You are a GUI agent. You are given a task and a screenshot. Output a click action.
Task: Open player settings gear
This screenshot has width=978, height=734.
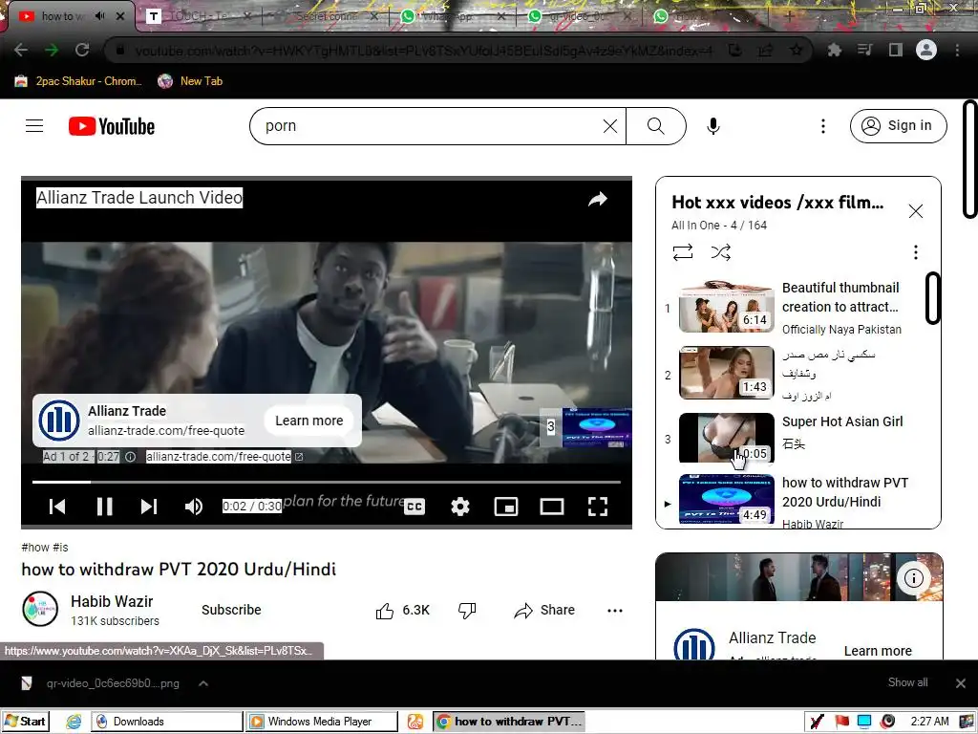[x=460, y=507]
